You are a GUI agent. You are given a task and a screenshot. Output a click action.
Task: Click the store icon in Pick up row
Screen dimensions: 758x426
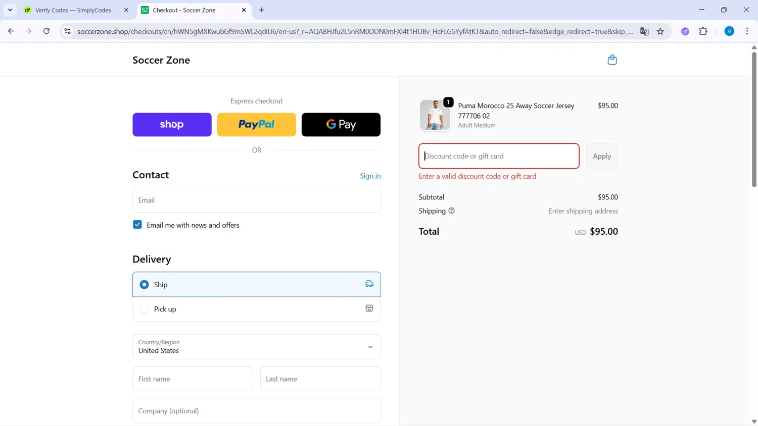click(369, 308)
